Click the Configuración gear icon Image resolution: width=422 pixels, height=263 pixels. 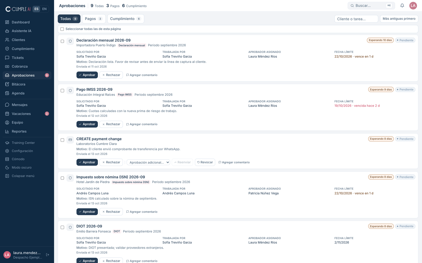click(x=7, y=151)
